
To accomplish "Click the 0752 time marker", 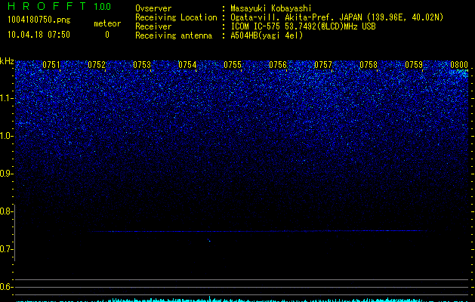I will [97, 65].
